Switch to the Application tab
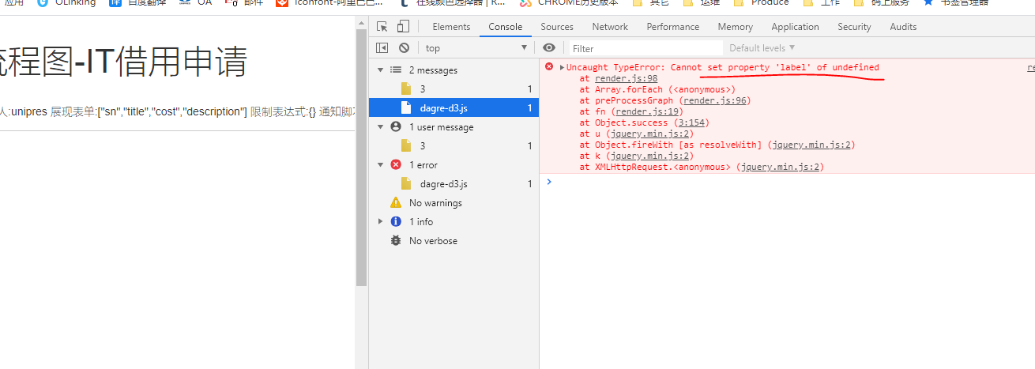1035x369 pixels. pyautogui.click(x=795, y=27)
